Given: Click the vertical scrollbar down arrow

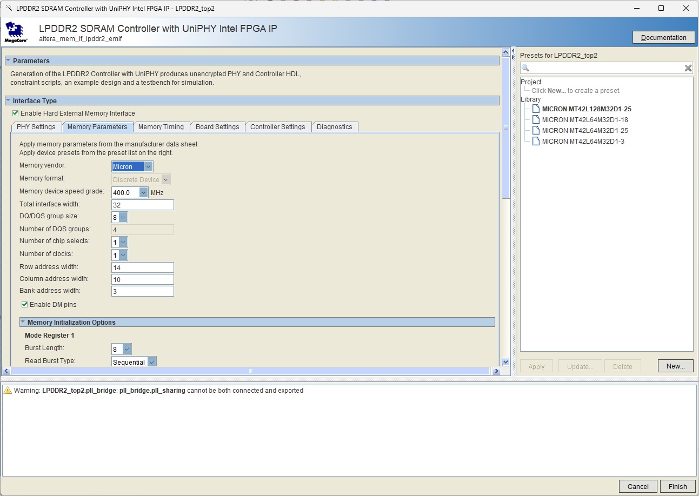Looking at the screenshot, I should [506, 362].
